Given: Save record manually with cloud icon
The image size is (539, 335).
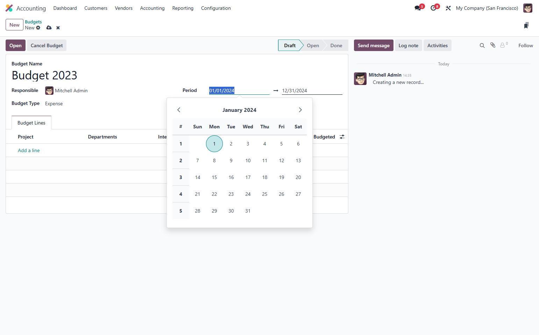Looking at the screenshot, I should (x=49, y=28).
